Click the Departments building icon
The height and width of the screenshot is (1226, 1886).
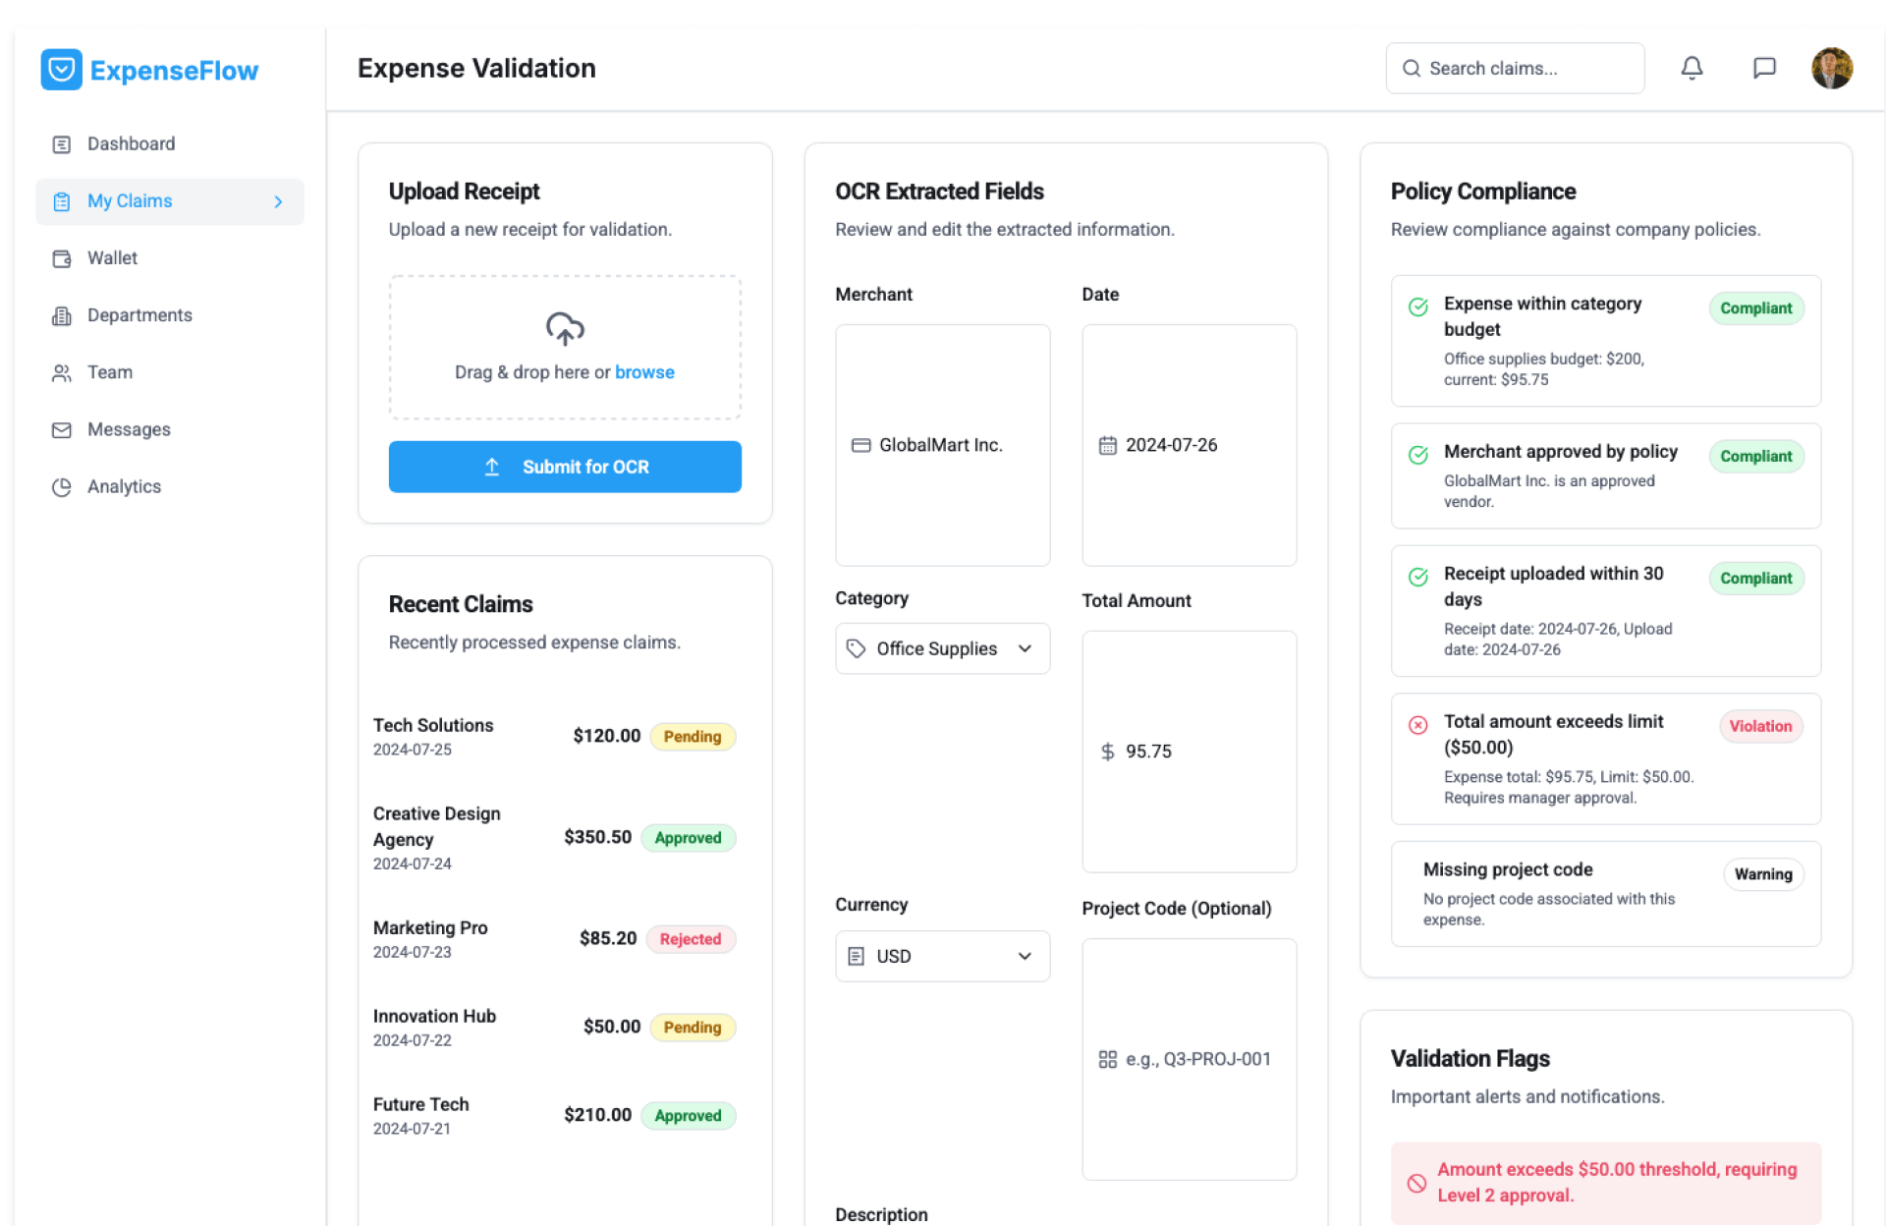(62, 315)
